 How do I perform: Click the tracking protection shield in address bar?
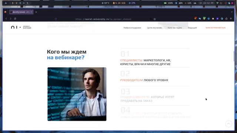(56, 19)
